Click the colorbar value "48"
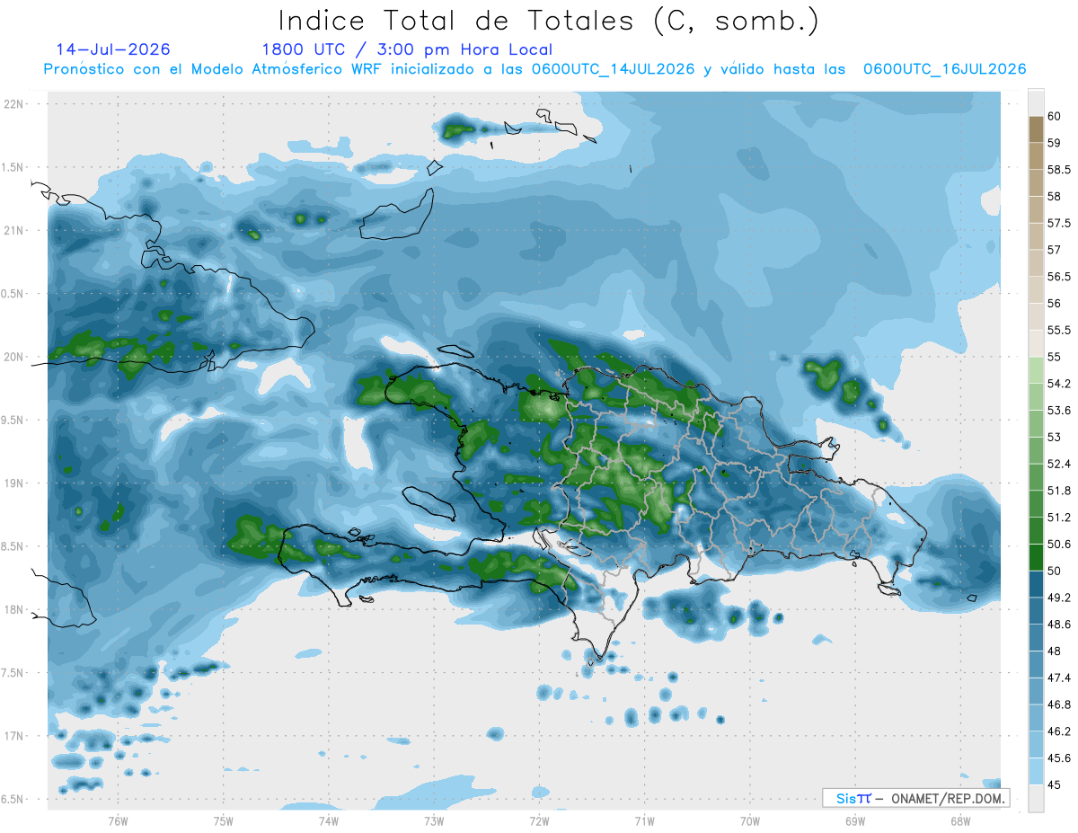1078x833 pixels. (x=1056, y=651)
